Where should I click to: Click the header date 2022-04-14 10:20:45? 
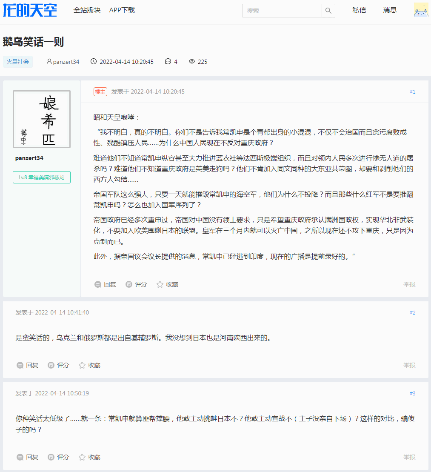126,62
